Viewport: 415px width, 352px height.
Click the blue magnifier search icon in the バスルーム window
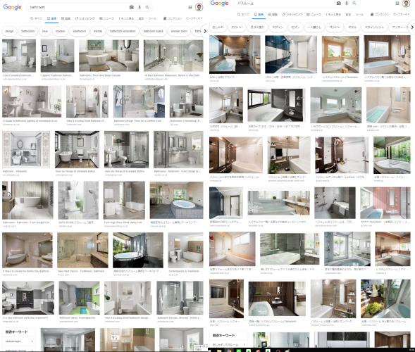(354, 4)
